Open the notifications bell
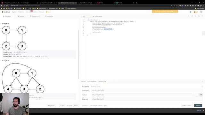 pyautogui.click(x=190, y=12)
